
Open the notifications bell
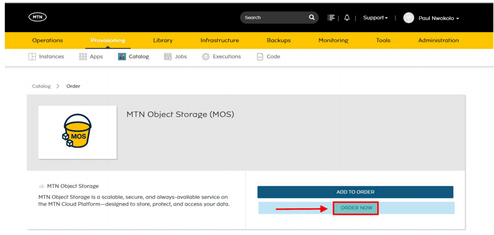(x=347, y=17)
